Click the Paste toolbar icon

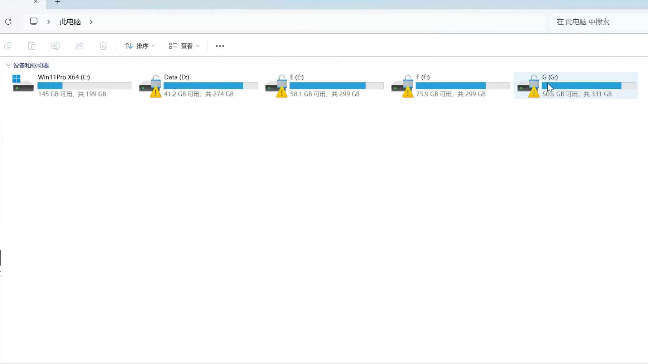tap(32, 46)
